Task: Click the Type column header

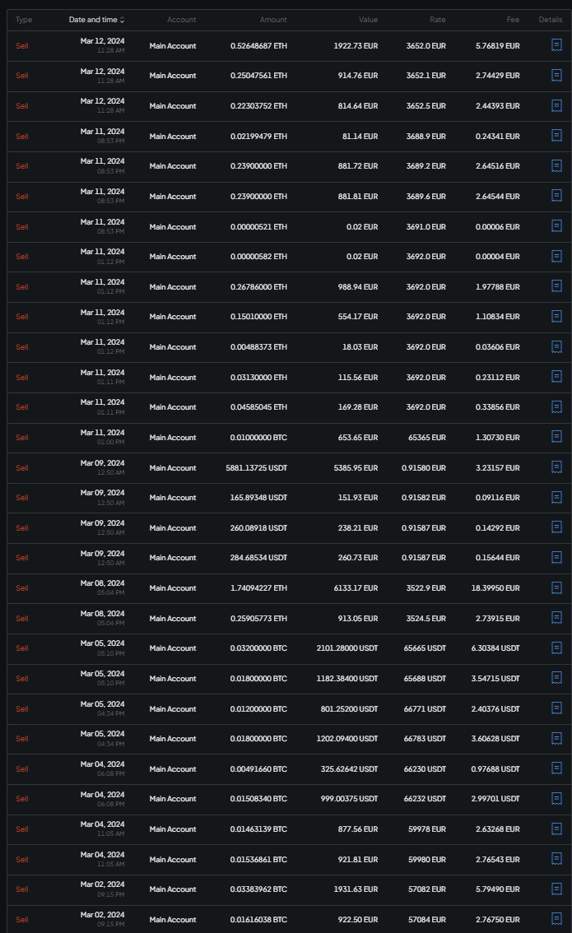Action: pos(24,20)
